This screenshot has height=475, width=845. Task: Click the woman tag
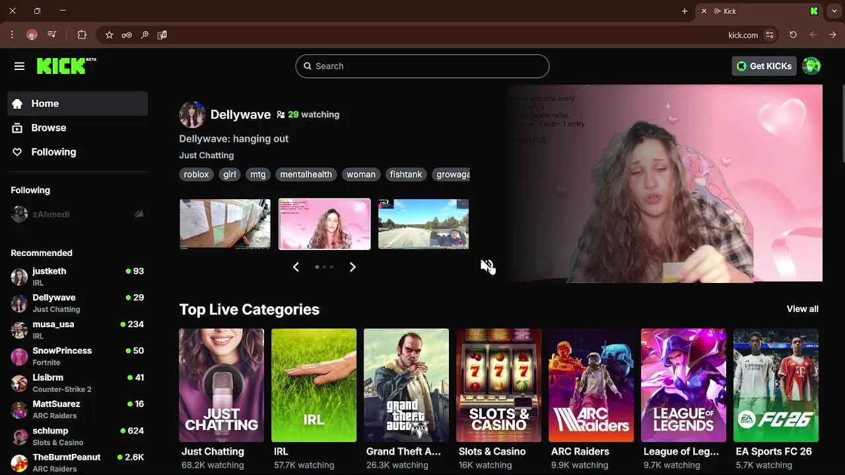pos(360,174)
